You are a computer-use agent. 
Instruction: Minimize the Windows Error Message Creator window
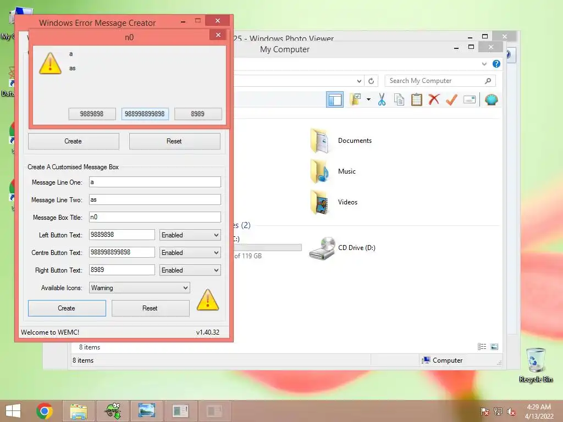183,21
